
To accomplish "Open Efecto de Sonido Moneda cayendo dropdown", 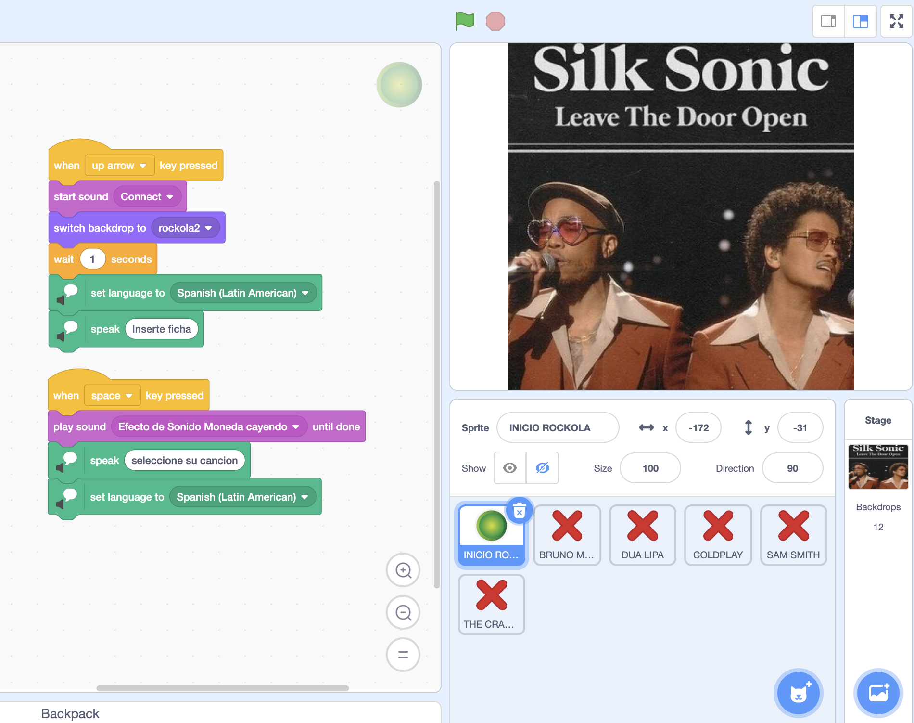I will (209, 427).
